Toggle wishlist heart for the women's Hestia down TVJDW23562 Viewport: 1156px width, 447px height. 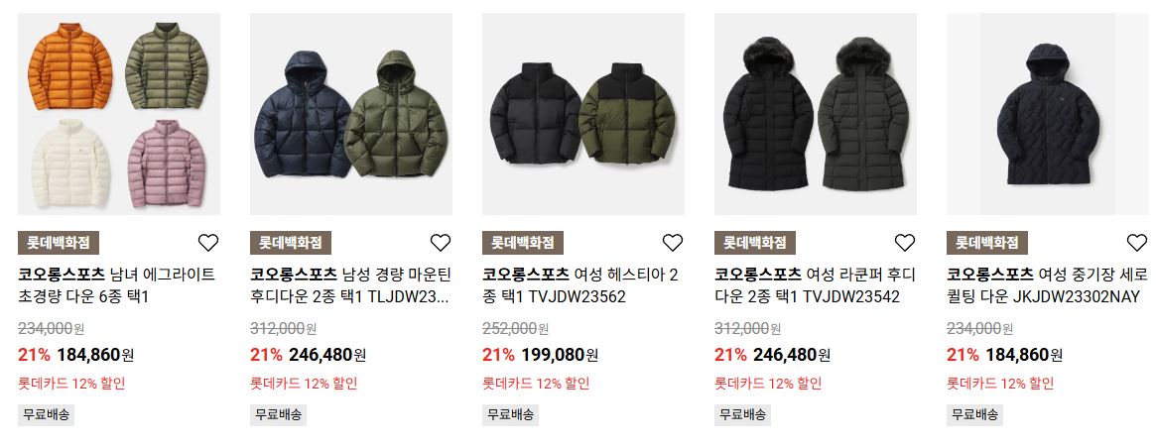click(x=673, y=242)
